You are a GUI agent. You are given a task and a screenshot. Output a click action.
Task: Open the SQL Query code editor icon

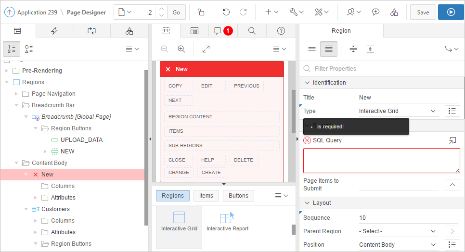(452, 140)
